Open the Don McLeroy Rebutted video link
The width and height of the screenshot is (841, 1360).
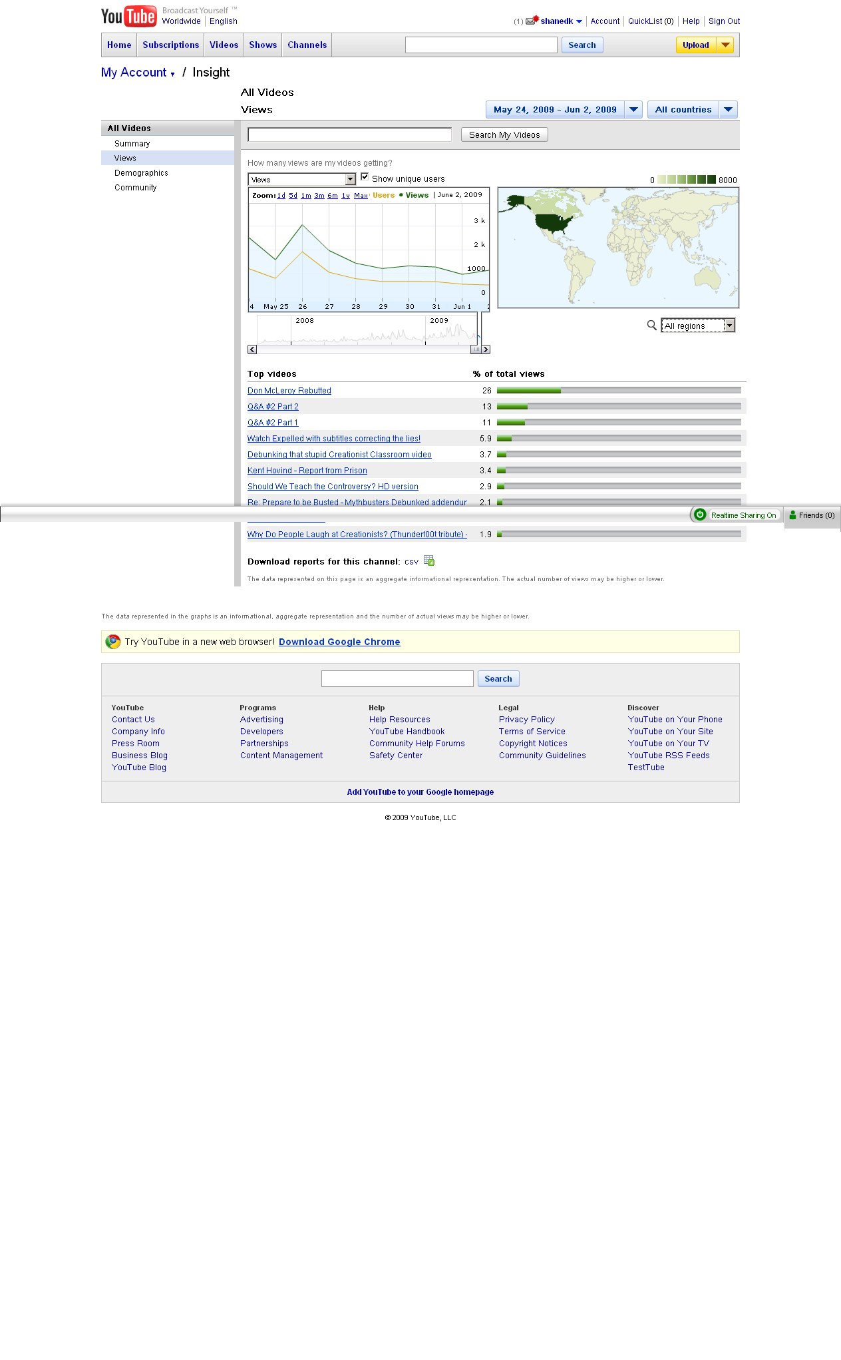tap(289, 391)
